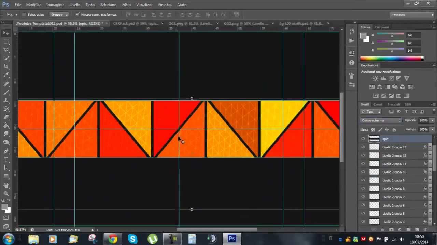Open the Riemp. fill dropdown arrow
This screenshot has width=437, height=245.
432,130
